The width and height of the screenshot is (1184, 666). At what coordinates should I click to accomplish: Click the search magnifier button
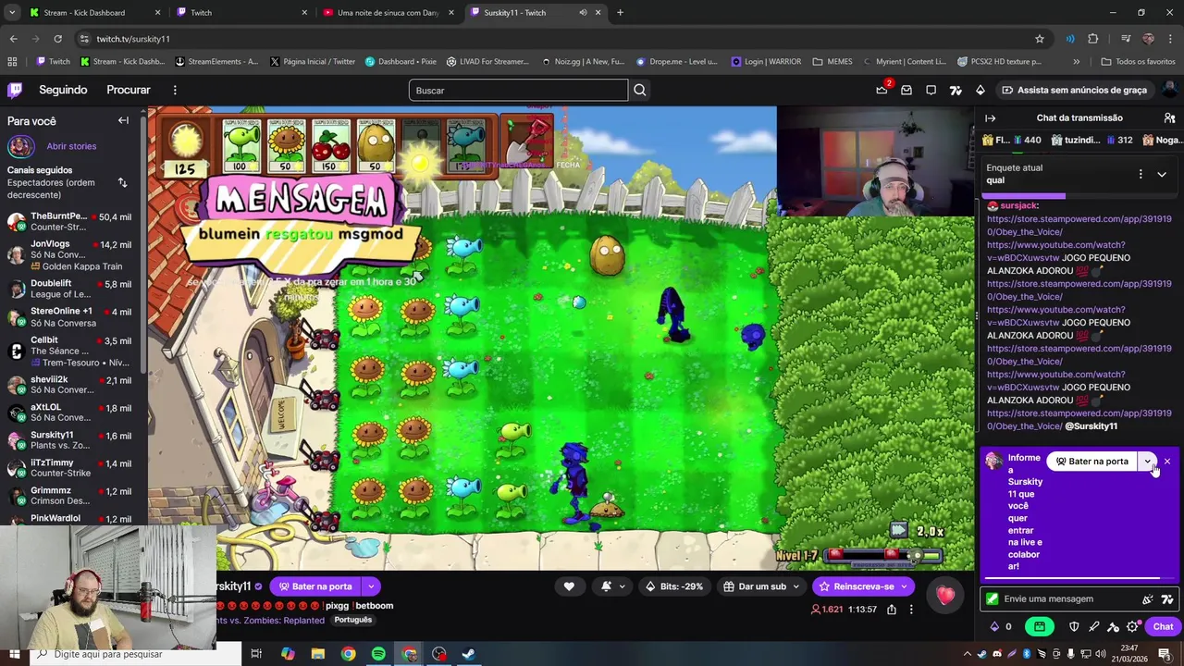click(639, 90)
